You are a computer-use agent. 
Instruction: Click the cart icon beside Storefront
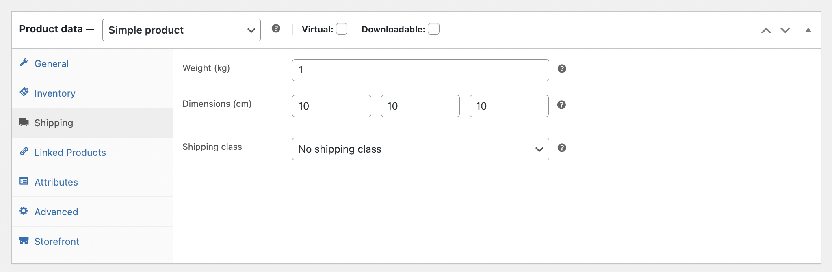coord(24,241)
